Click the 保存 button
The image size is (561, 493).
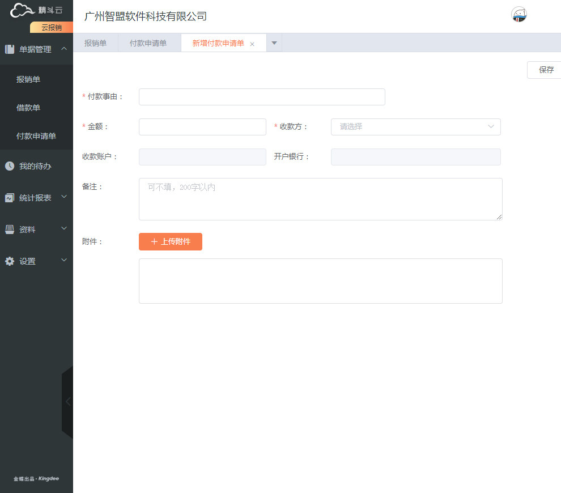545,70
